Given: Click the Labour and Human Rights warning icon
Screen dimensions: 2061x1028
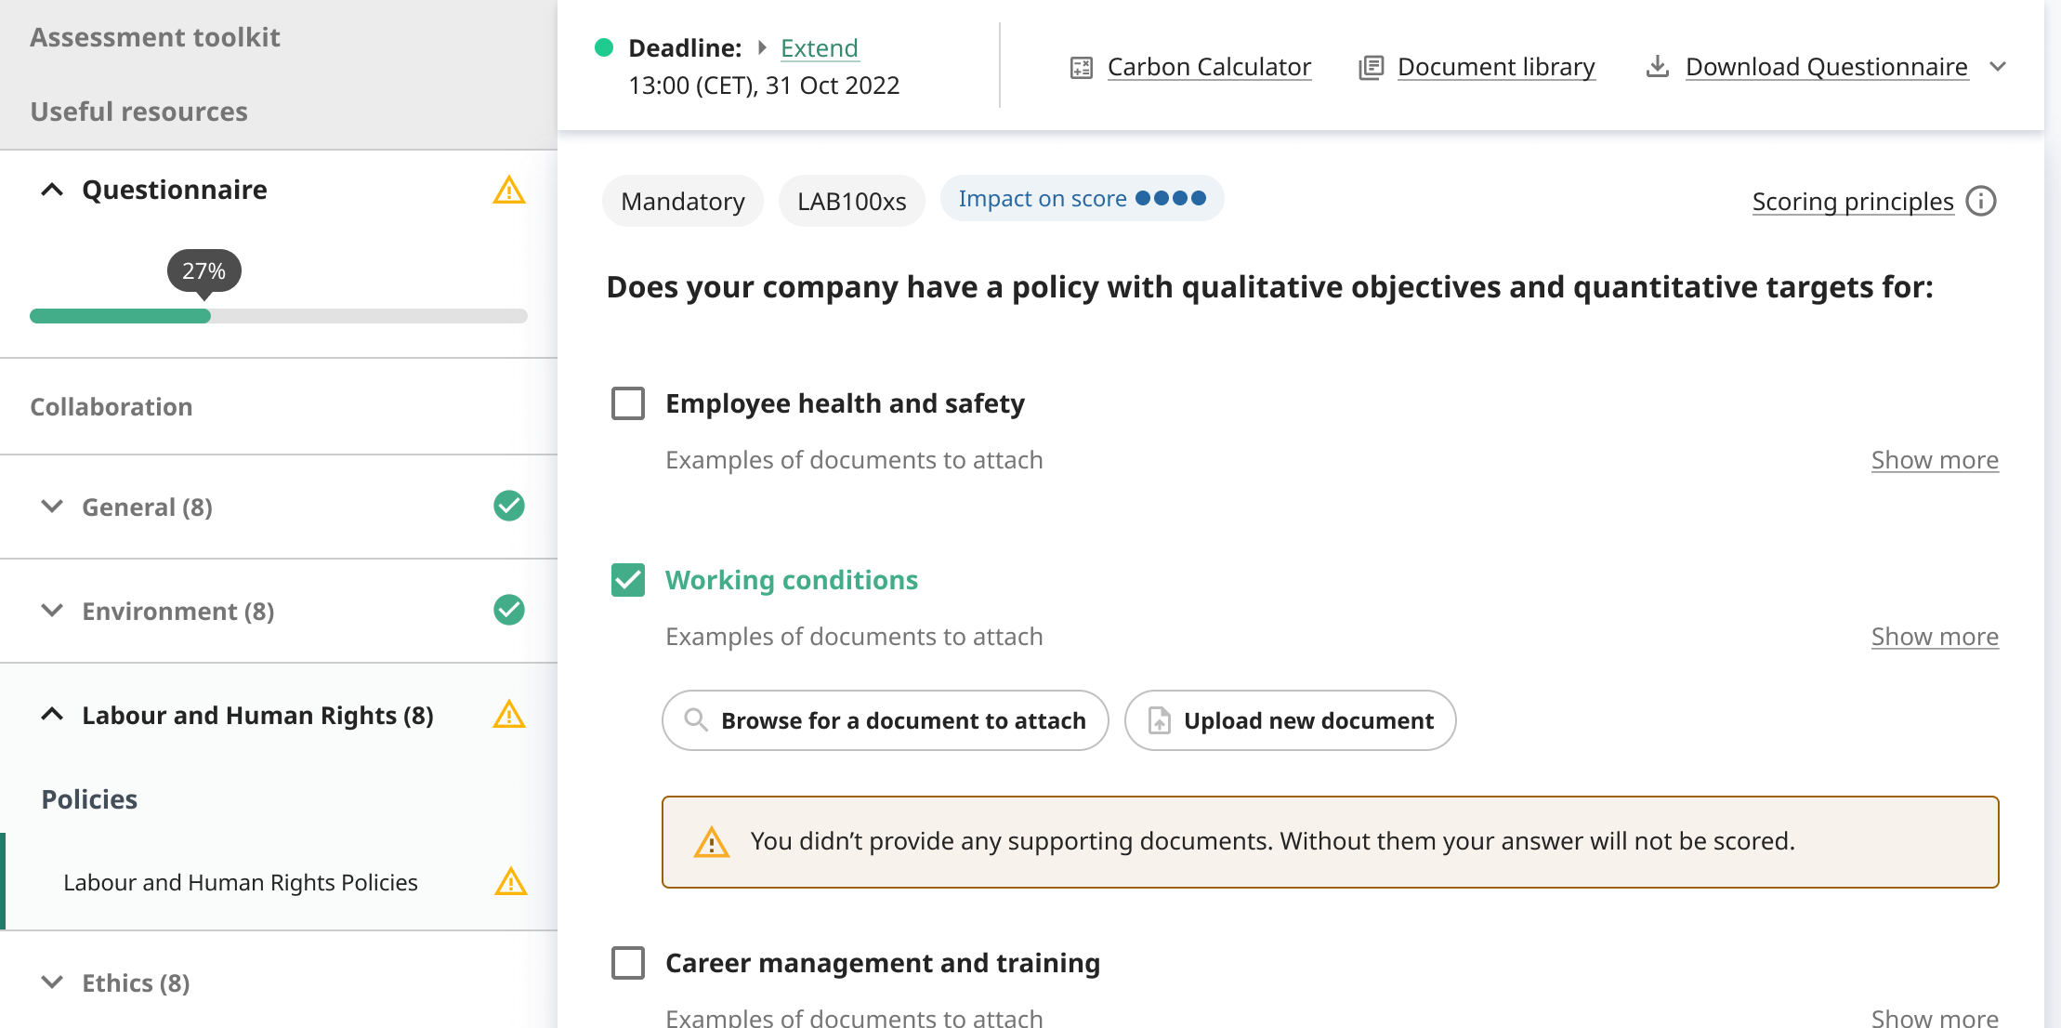Looking at the screenshot, I should (x=508, y=715).
